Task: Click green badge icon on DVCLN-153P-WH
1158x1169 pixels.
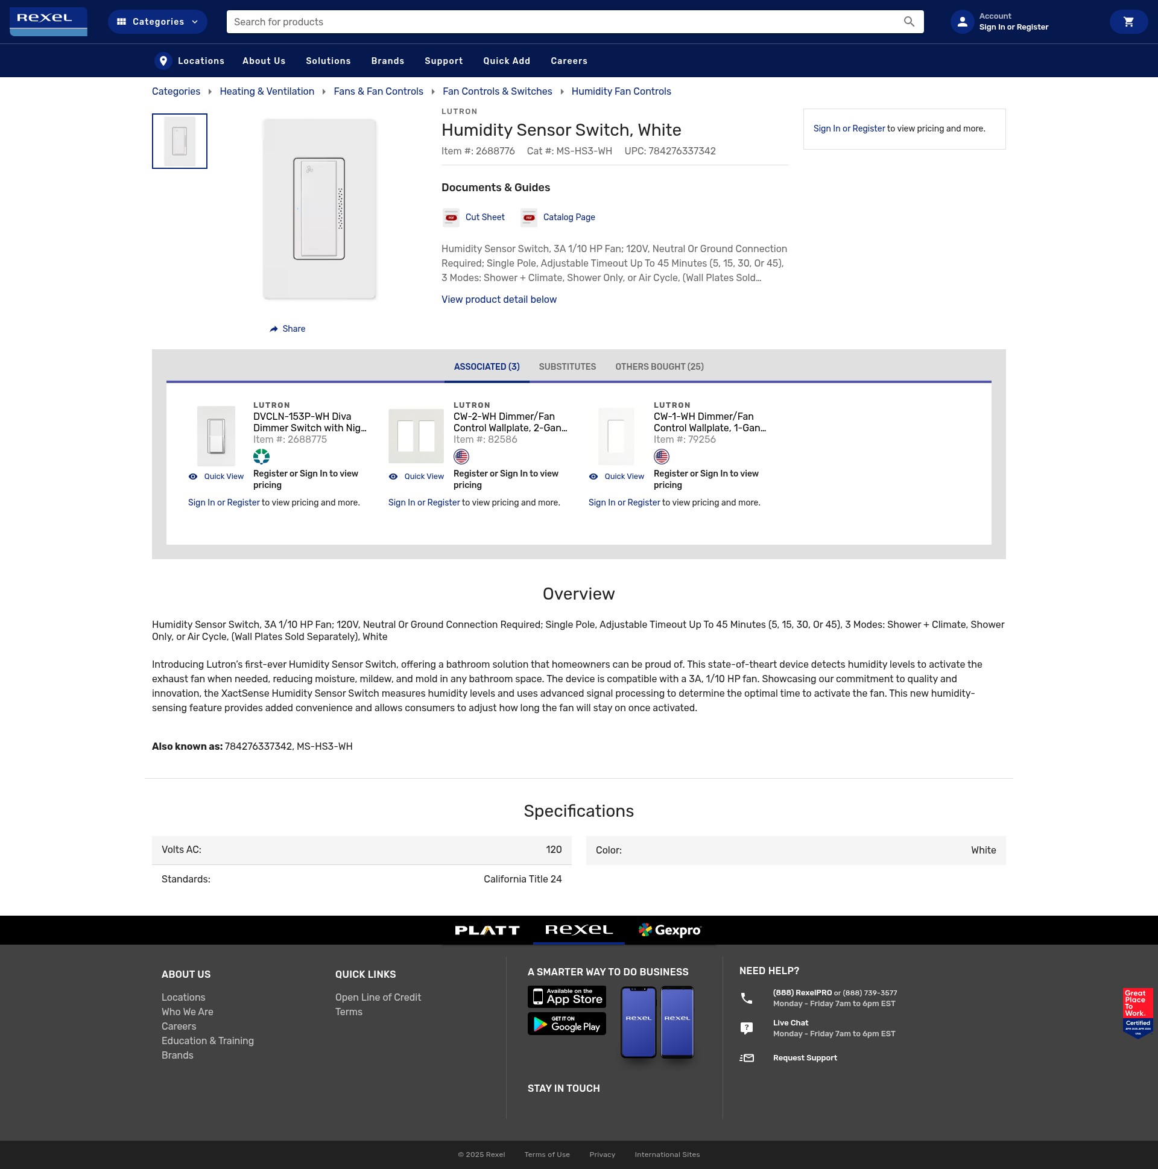Action: [x=261, y=457]
